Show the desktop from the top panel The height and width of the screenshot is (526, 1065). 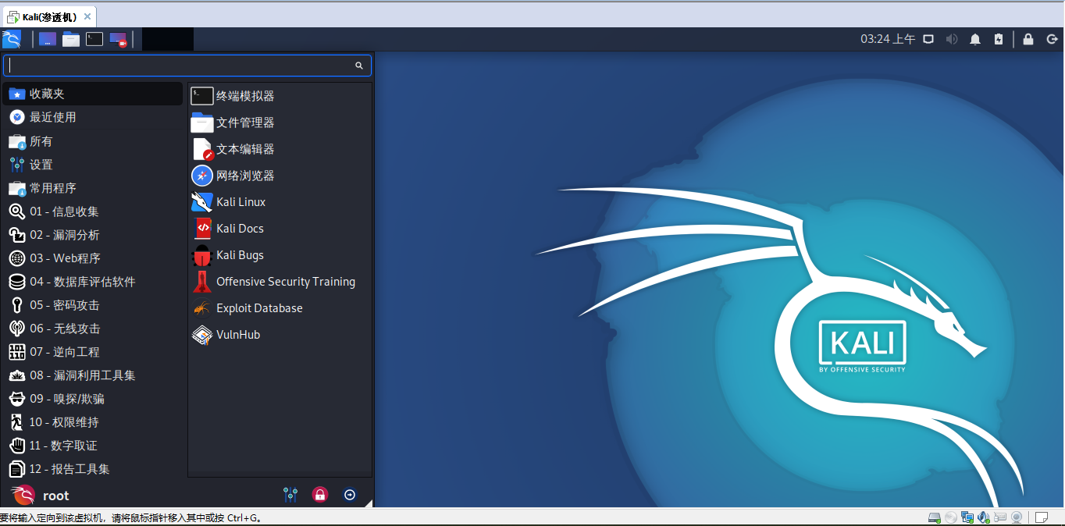(x=48, y=39)
